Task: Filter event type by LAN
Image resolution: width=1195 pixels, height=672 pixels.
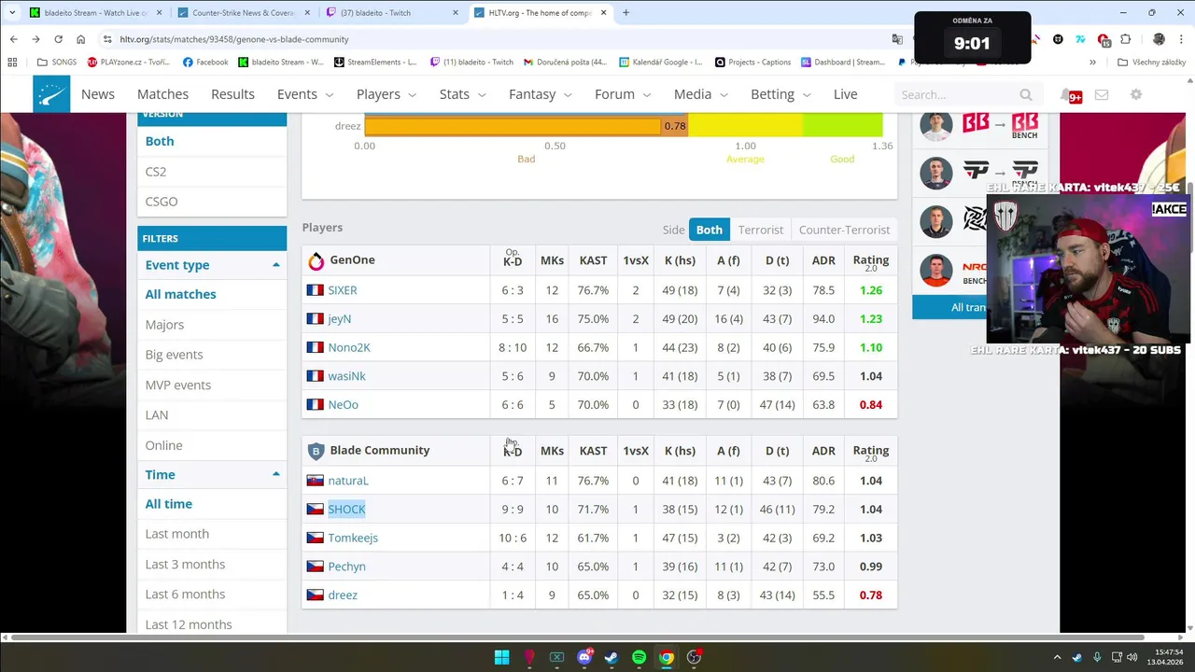Action: (157, 415)
